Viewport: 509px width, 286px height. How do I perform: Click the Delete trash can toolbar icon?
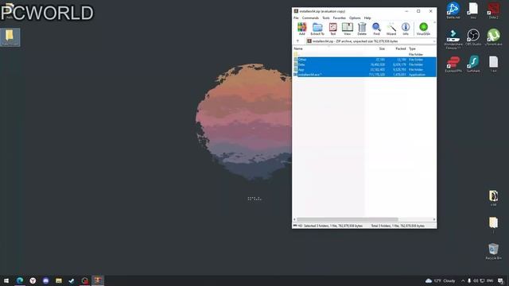(x=362, y=29)
